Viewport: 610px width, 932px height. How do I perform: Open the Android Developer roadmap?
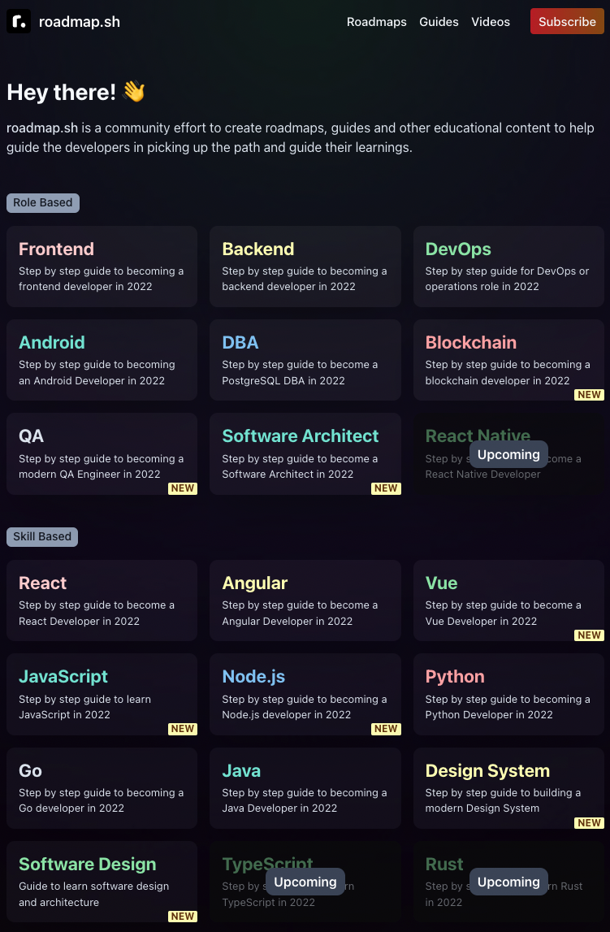click(x=102, y=360)
